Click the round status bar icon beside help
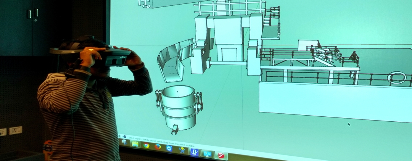Image resolution: width=412 pixels, height=161 pixels. coord(120,136)
